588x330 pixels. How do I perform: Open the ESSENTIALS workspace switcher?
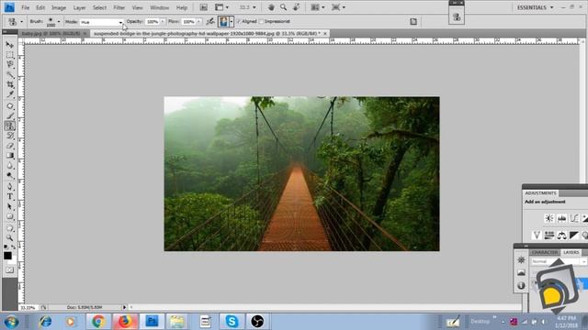(535, 7)
